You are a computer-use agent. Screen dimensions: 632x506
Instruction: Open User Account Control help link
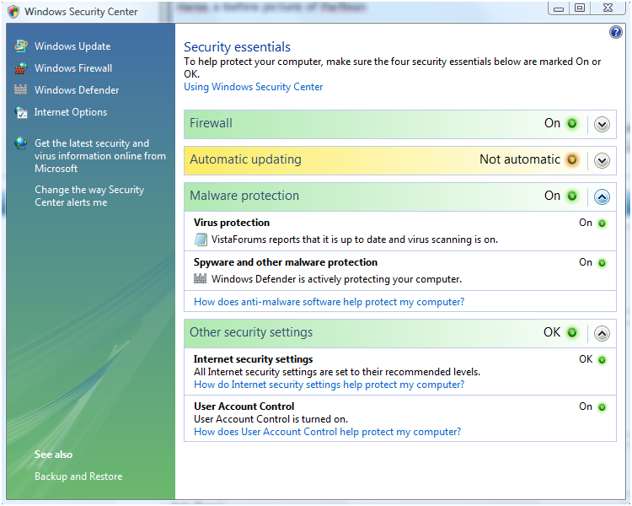pyautogui.click(x=327, y=432)
